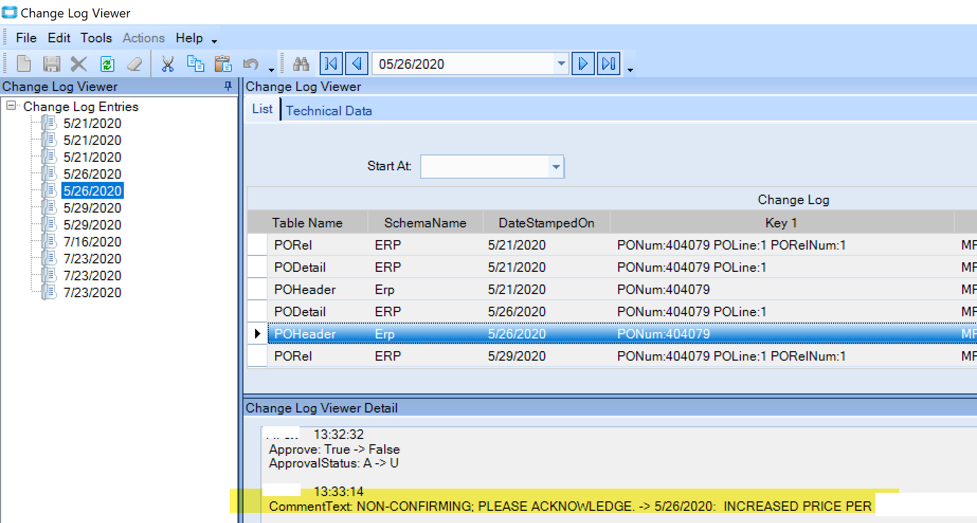Click the Delete X icon

(79, 64)
